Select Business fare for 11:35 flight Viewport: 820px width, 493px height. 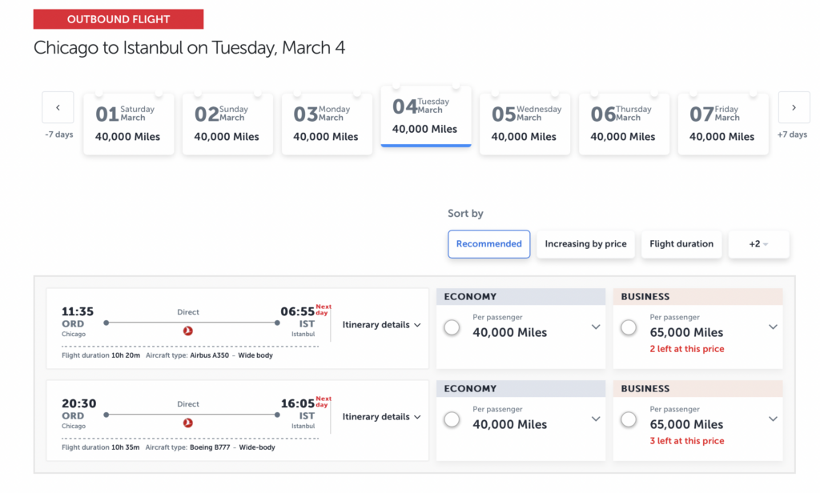click(x=629, y=327)
